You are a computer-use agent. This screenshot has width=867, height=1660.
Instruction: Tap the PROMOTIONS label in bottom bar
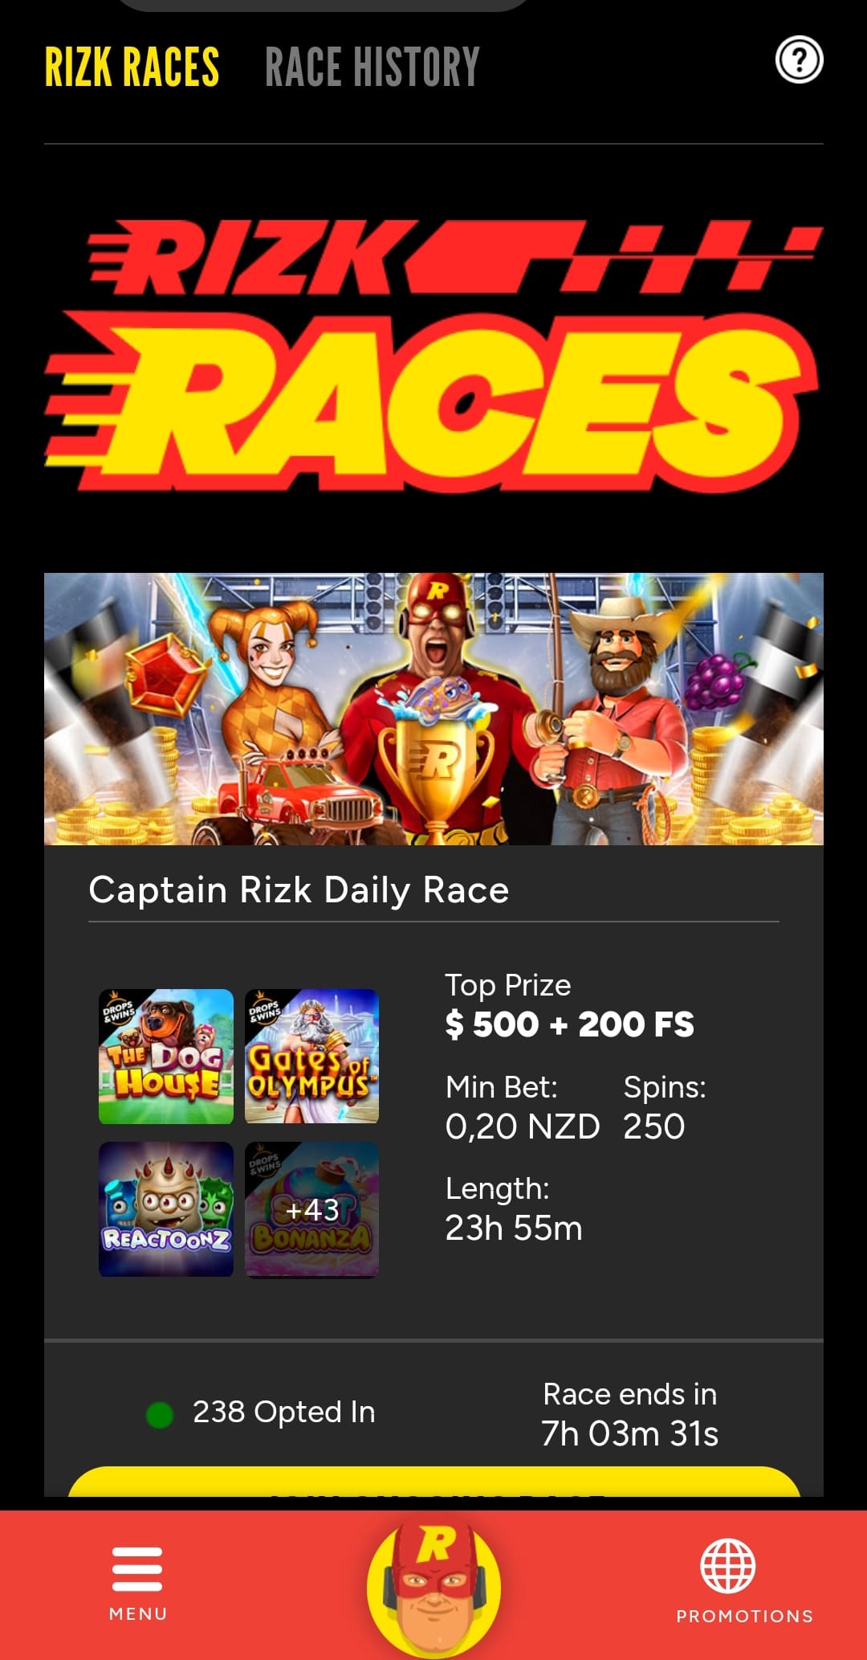pyautogui.click(x=745, y=1617)
